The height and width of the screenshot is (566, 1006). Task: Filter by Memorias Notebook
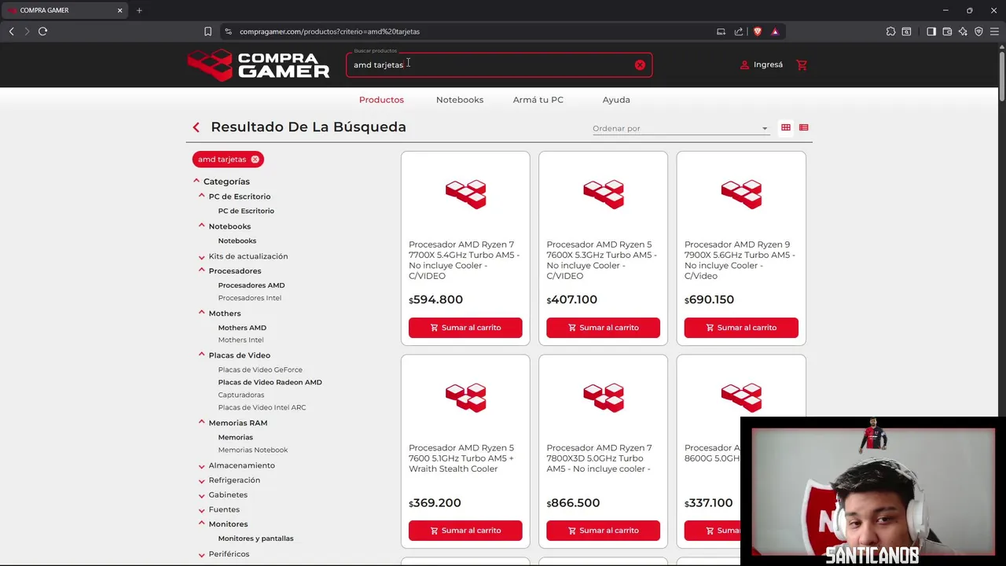pyautogui.click(x=253, y=450)
